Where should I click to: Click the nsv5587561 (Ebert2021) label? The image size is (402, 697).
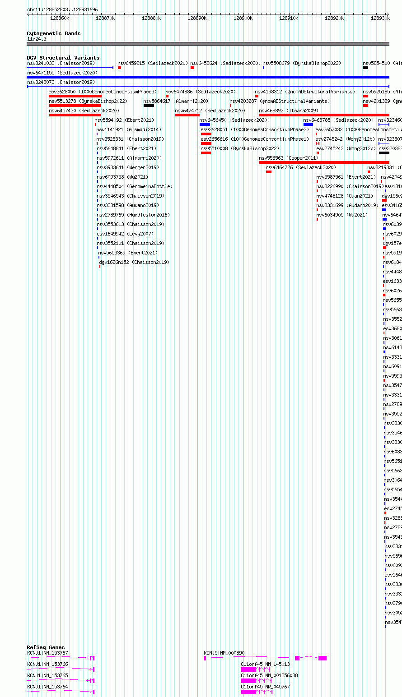click(346, 177)
